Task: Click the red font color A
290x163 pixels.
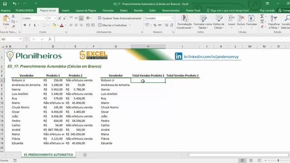Action: coord(62,25)
